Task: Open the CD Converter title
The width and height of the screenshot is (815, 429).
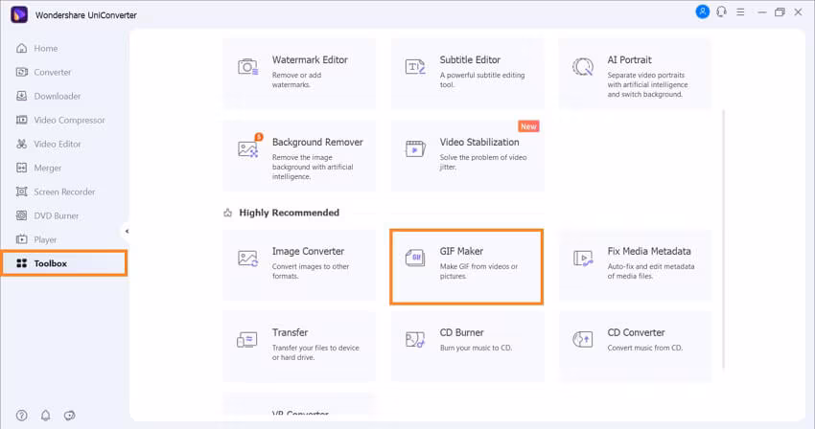Action: [637, 332]
